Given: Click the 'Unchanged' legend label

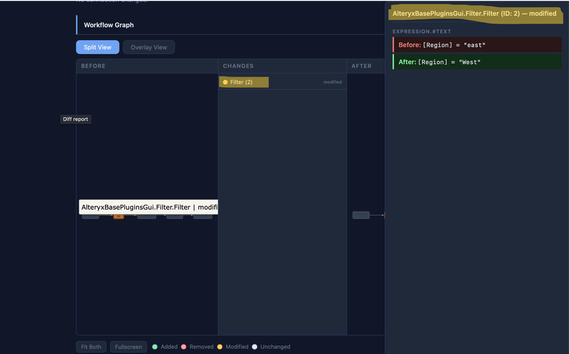Looking at the screenshot, I should [275, 347].
